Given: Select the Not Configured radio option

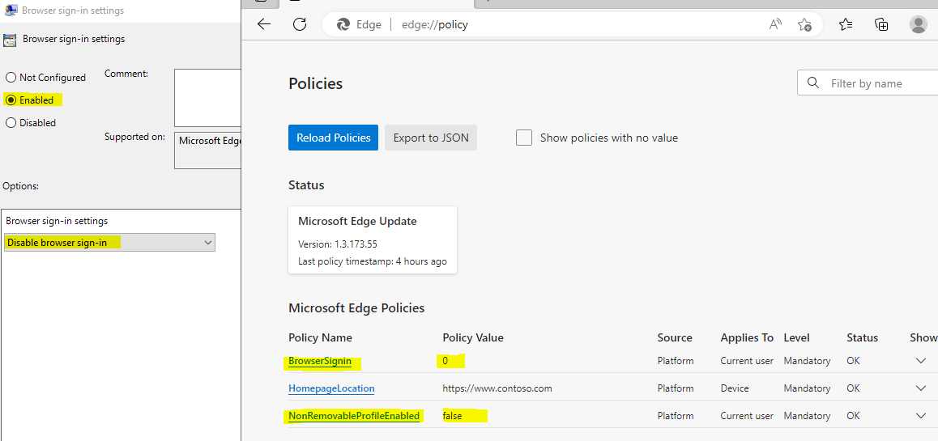Looking at the screenshot, I should 11,77.
